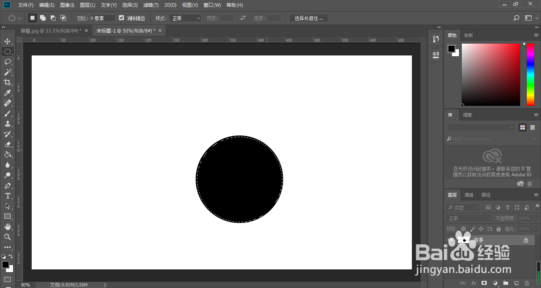This screenshot has width=541, height=288.
Task: Click the 羽化 feather input field
Action: pos(103,18)
